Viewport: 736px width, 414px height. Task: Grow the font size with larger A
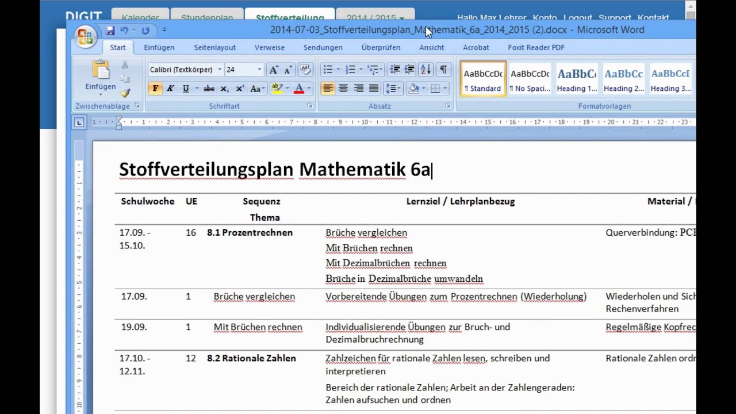point(274,70)
